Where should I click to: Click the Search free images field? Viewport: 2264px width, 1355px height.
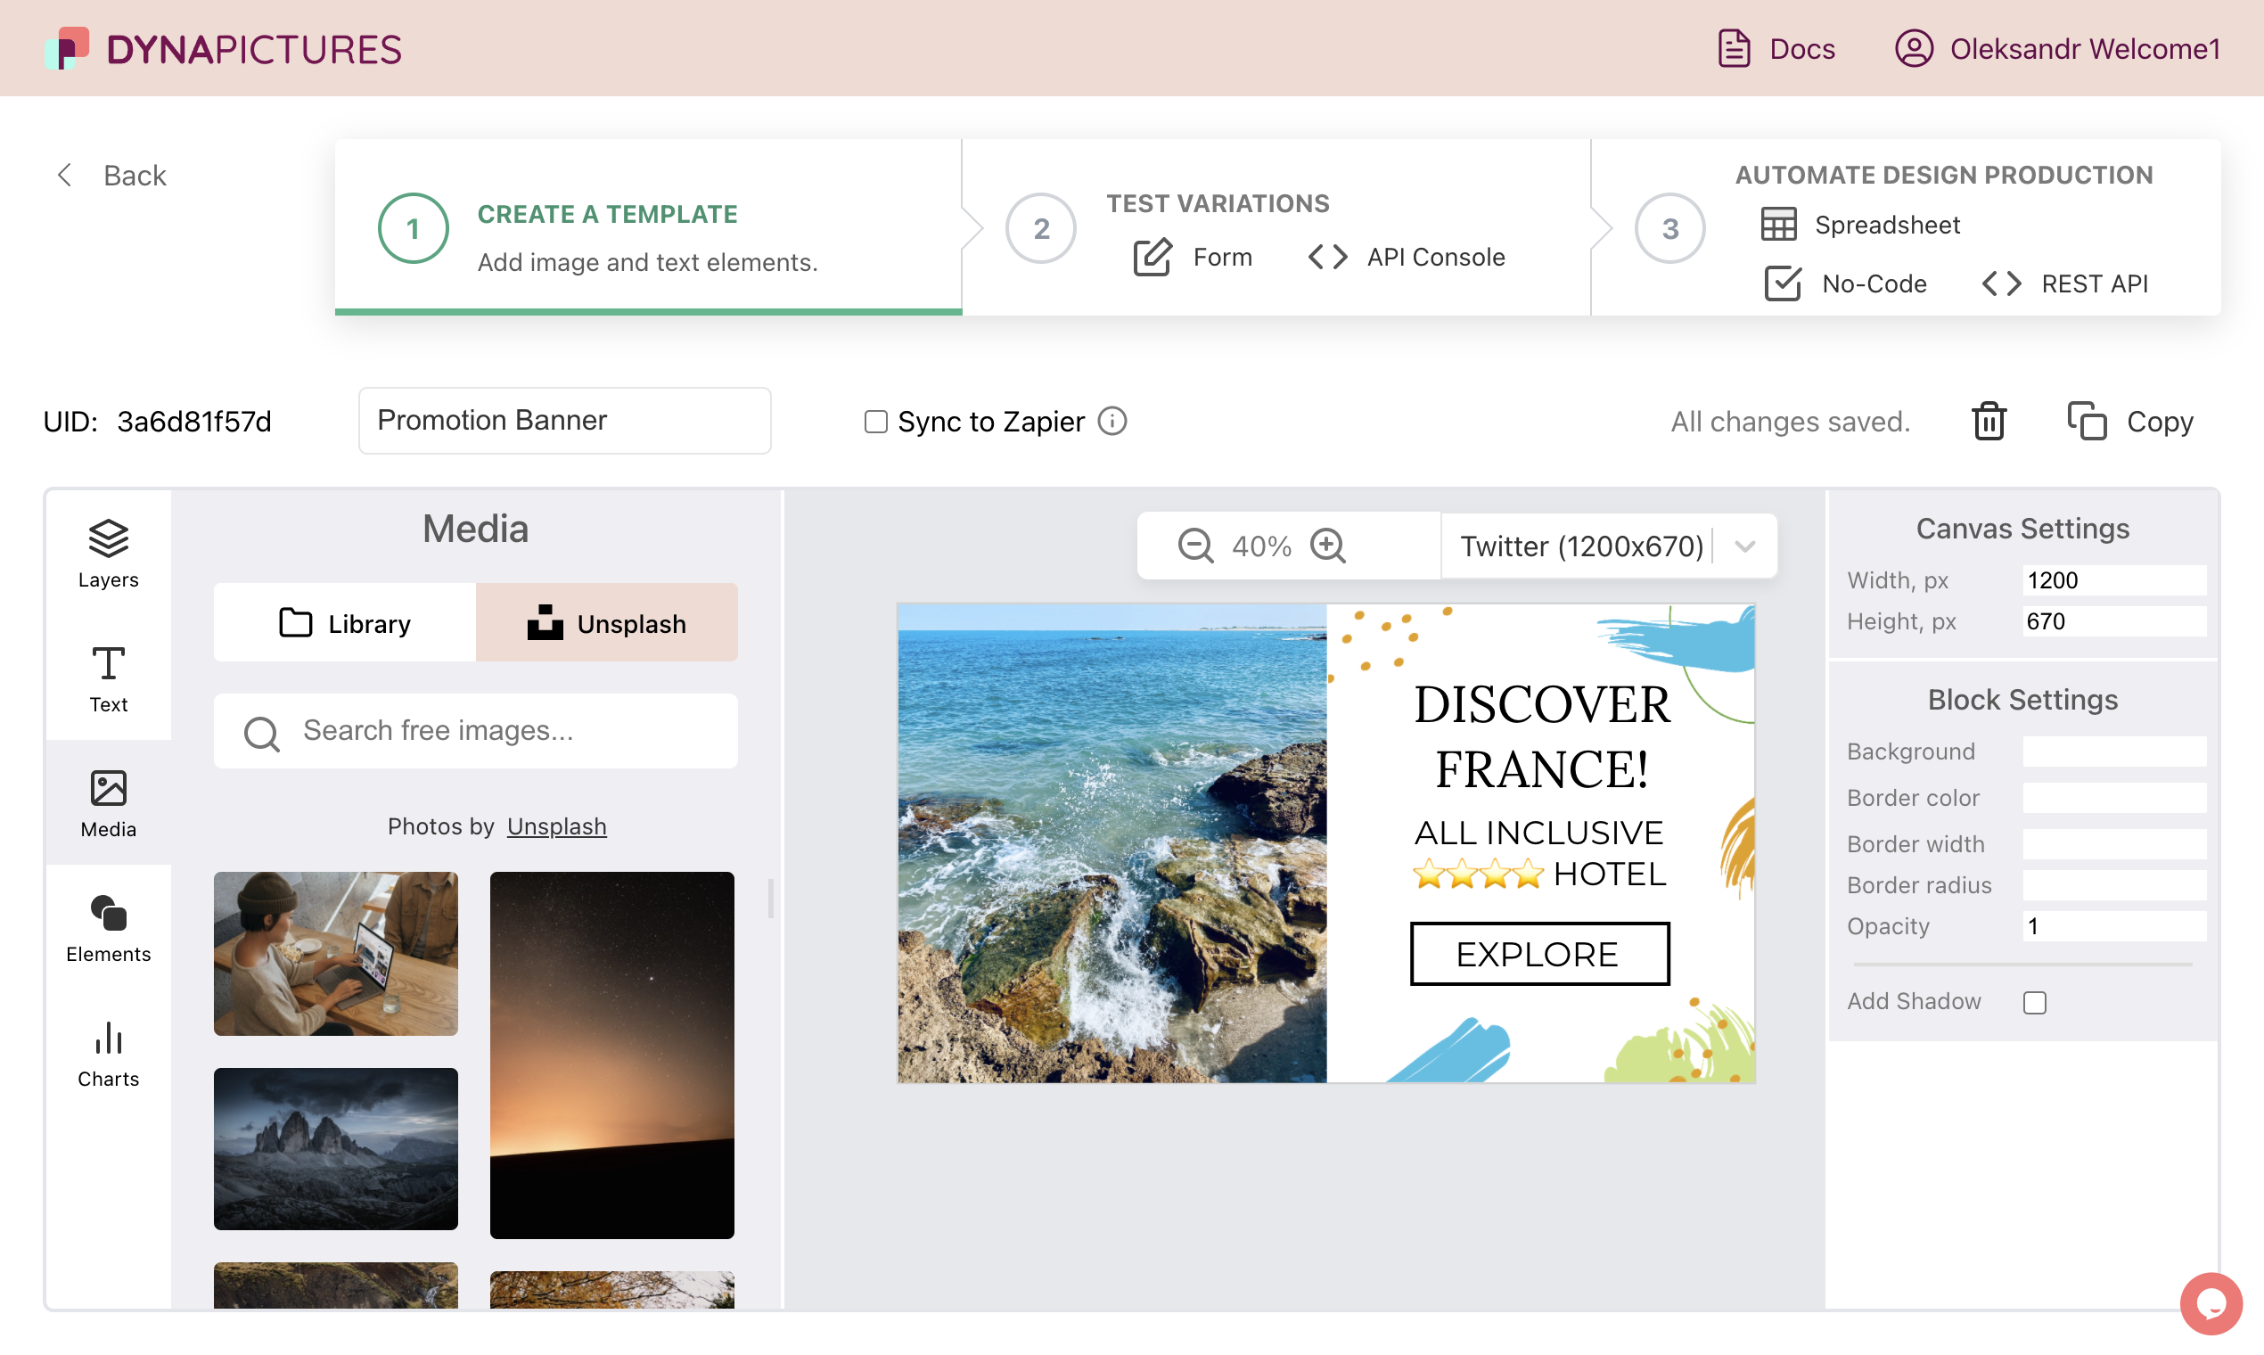pyautogui.click(x=475, y=730)
